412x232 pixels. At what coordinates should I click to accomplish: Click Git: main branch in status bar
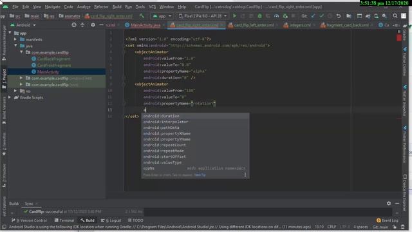pyautogui.click(x=380, y=227)
